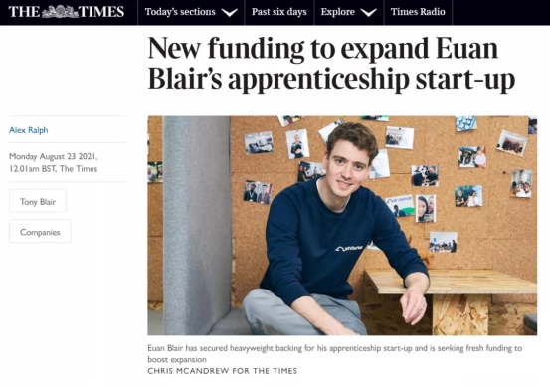Click TIMES wordmark in the masthead

click(101, 12)
